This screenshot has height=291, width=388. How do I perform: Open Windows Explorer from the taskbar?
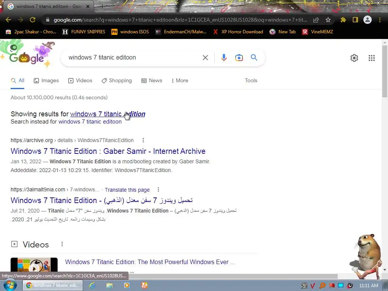click(x=110, y=285)
